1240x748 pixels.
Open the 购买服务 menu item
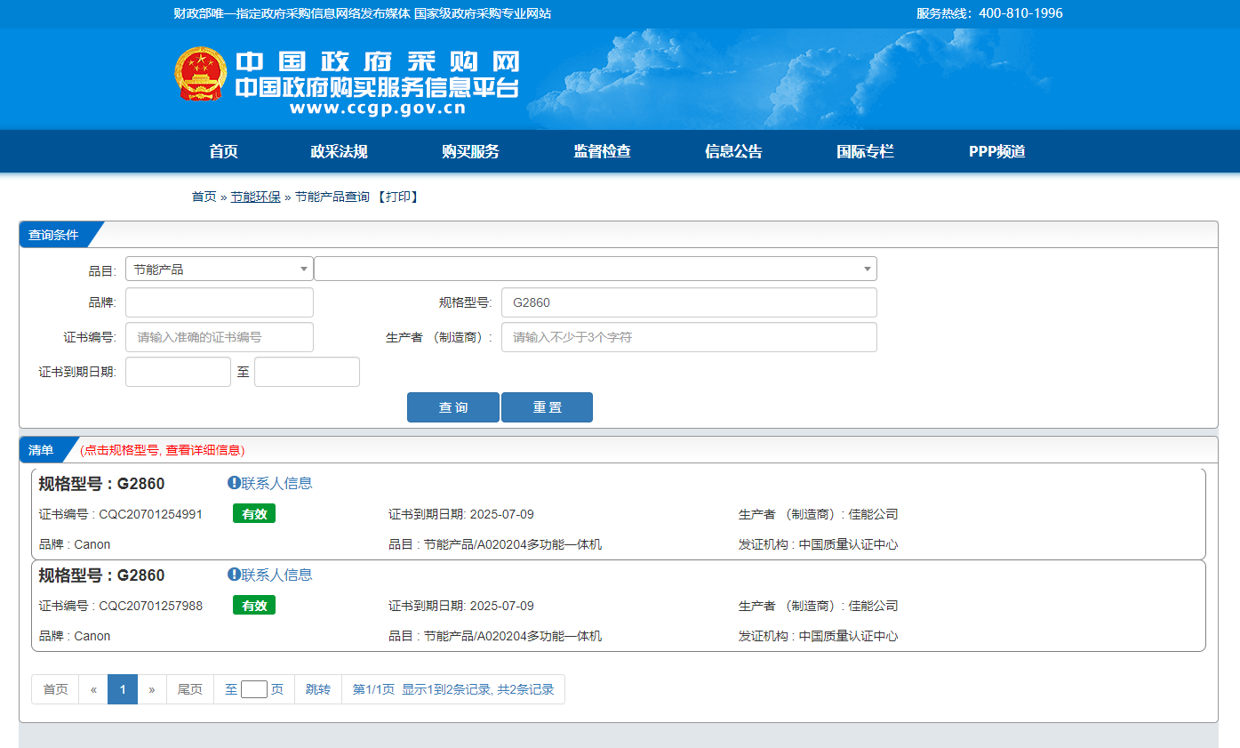pyautogui.click(x=470, y=151)
